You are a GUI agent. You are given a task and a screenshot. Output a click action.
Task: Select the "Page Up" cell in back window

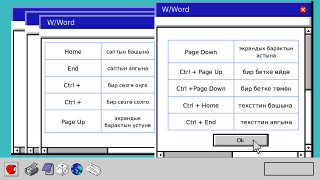coord(73,121)
